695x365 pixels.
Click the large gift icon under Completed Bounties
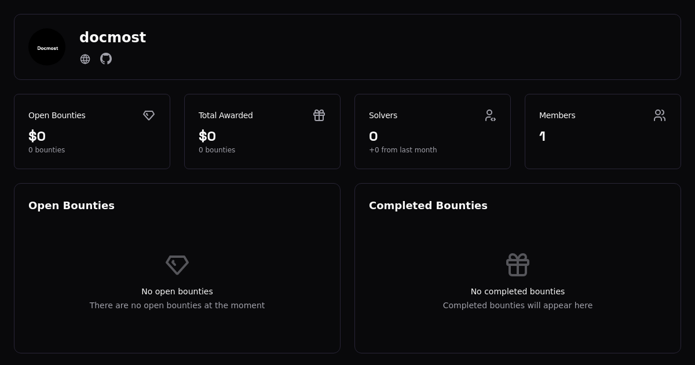[518, 265]
